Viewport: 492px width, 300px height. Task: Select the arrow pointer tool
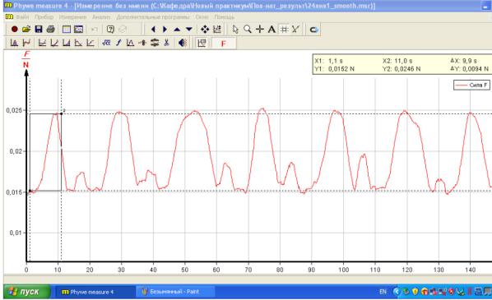coord(235,29)
